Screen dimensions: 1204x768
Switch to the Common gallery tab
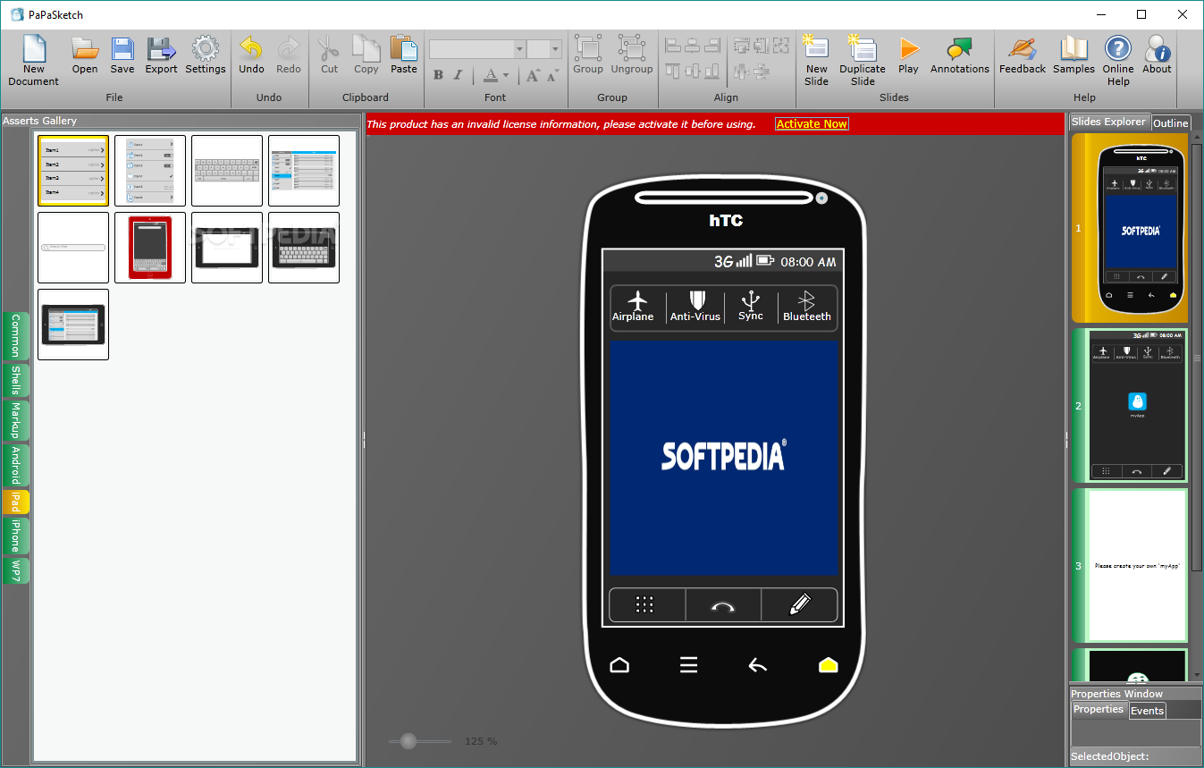coord(16,336)
